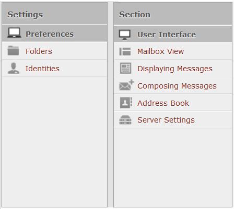Image resolution: width=235 pixels, height=209 pixels.
Task: Open Server Settings section
Action: (x=173, y=120)
